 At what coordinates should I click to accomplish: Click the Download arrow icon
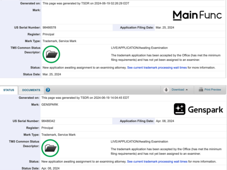(x=166, y=90)
